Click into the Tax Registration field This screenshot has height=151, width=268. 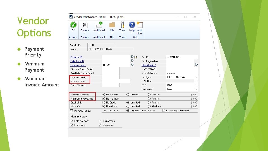point(180,61)
